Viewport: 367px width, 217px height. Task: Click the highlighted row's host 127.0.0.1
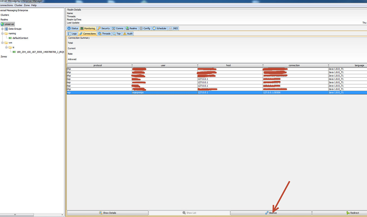tap(230, 93)
